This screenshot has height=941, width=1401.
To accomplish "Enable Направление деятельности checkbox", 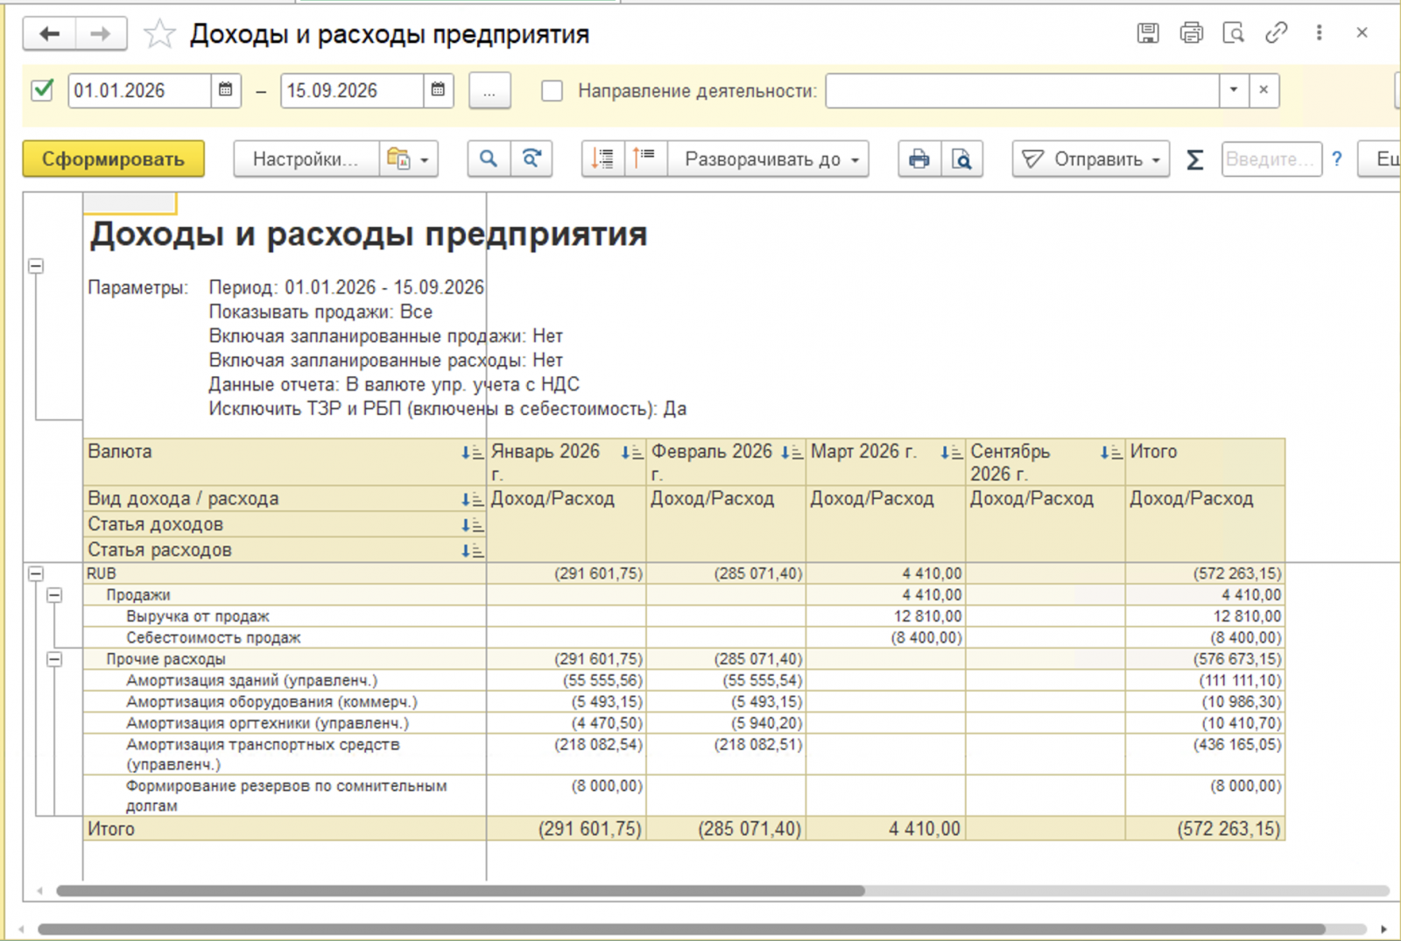I will pyautogui.click(x=552, y=91).
